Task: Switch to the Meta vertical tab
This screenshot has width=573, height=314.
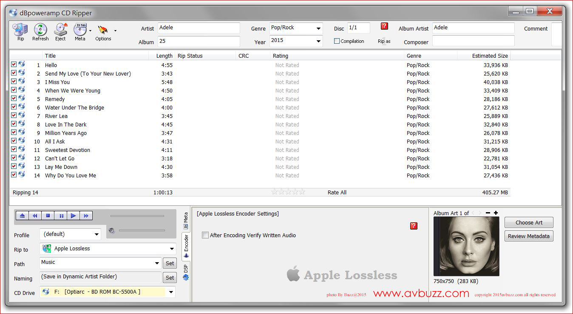Action: click(x=186, y=221)
